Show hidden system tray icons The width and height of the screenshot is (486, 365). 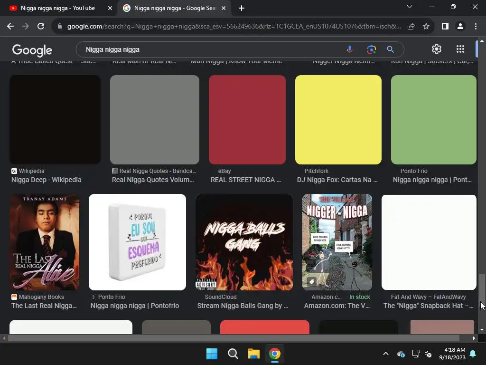point(386,354)
